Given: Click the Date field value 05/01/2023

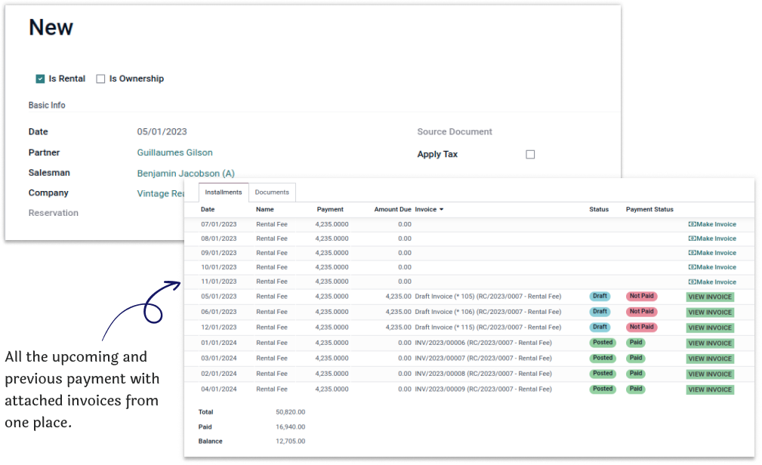Looking at the screenshot, I should [x=162, y=131].
